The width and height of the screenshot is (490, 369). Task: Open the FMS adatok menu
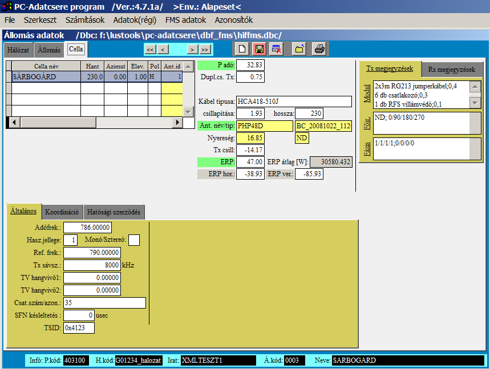point(185,20)
